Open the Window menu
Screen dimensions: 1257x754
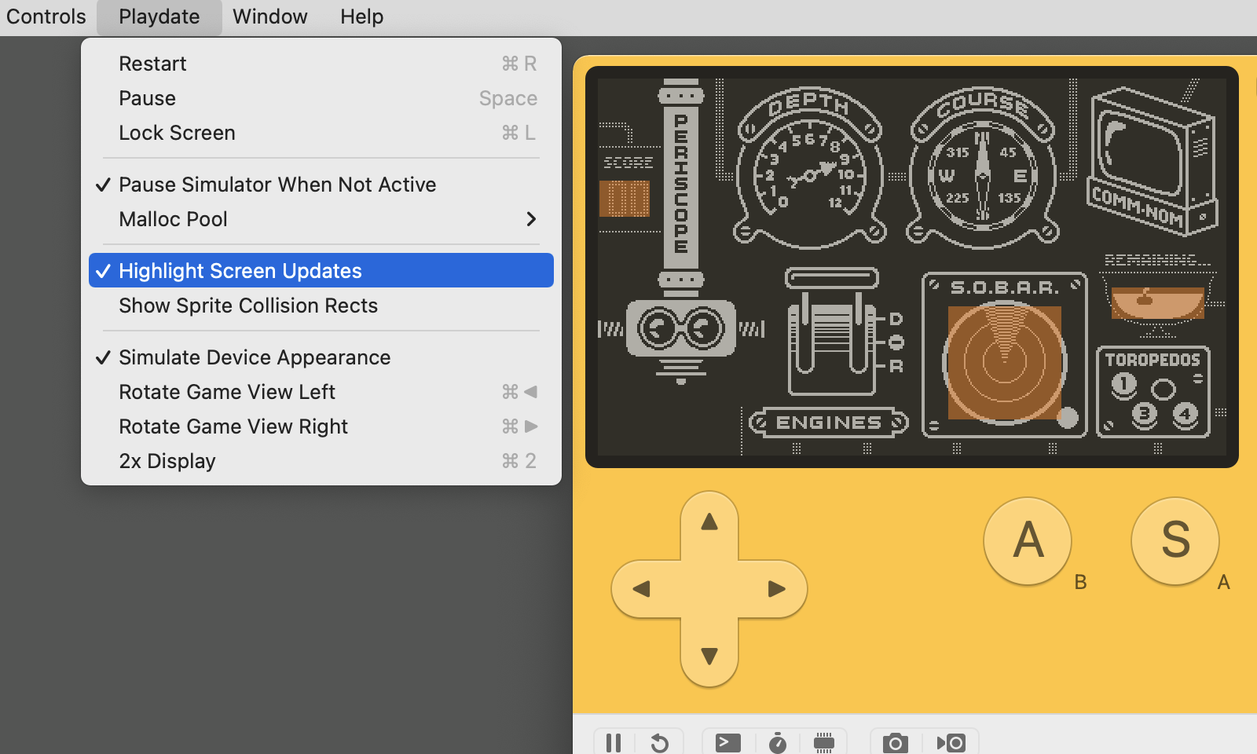269,16
